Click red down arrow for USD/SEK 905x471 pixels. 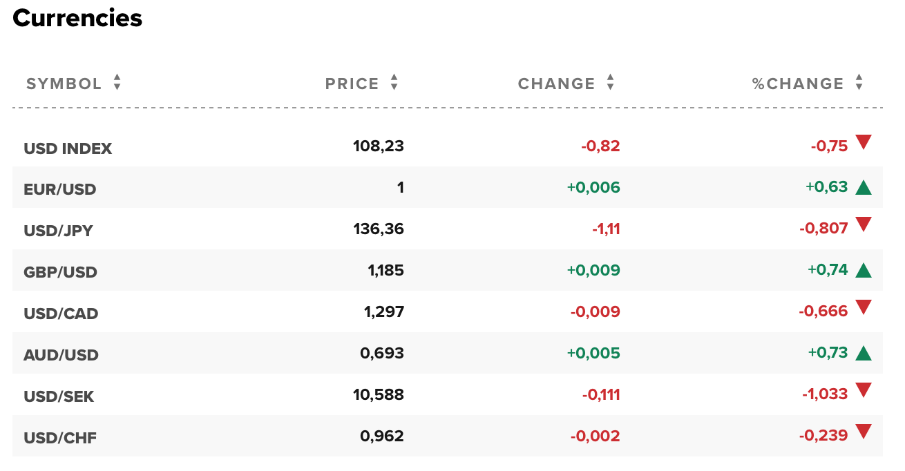click(864, 391)
